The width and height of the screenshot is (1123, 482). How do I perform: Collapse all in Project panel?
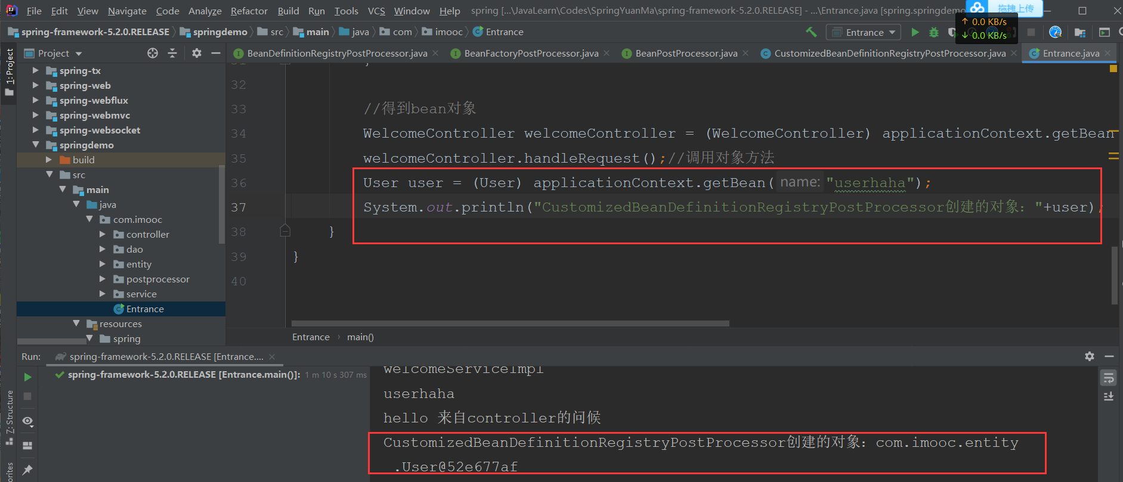point(172,53)
